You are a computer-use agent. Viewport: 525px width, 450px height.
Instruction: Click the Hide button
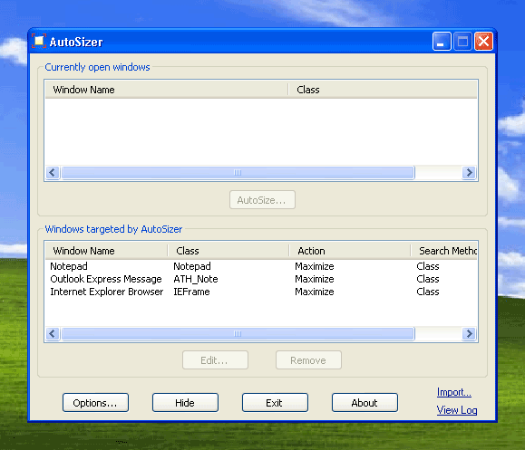[x=185, y=403]
